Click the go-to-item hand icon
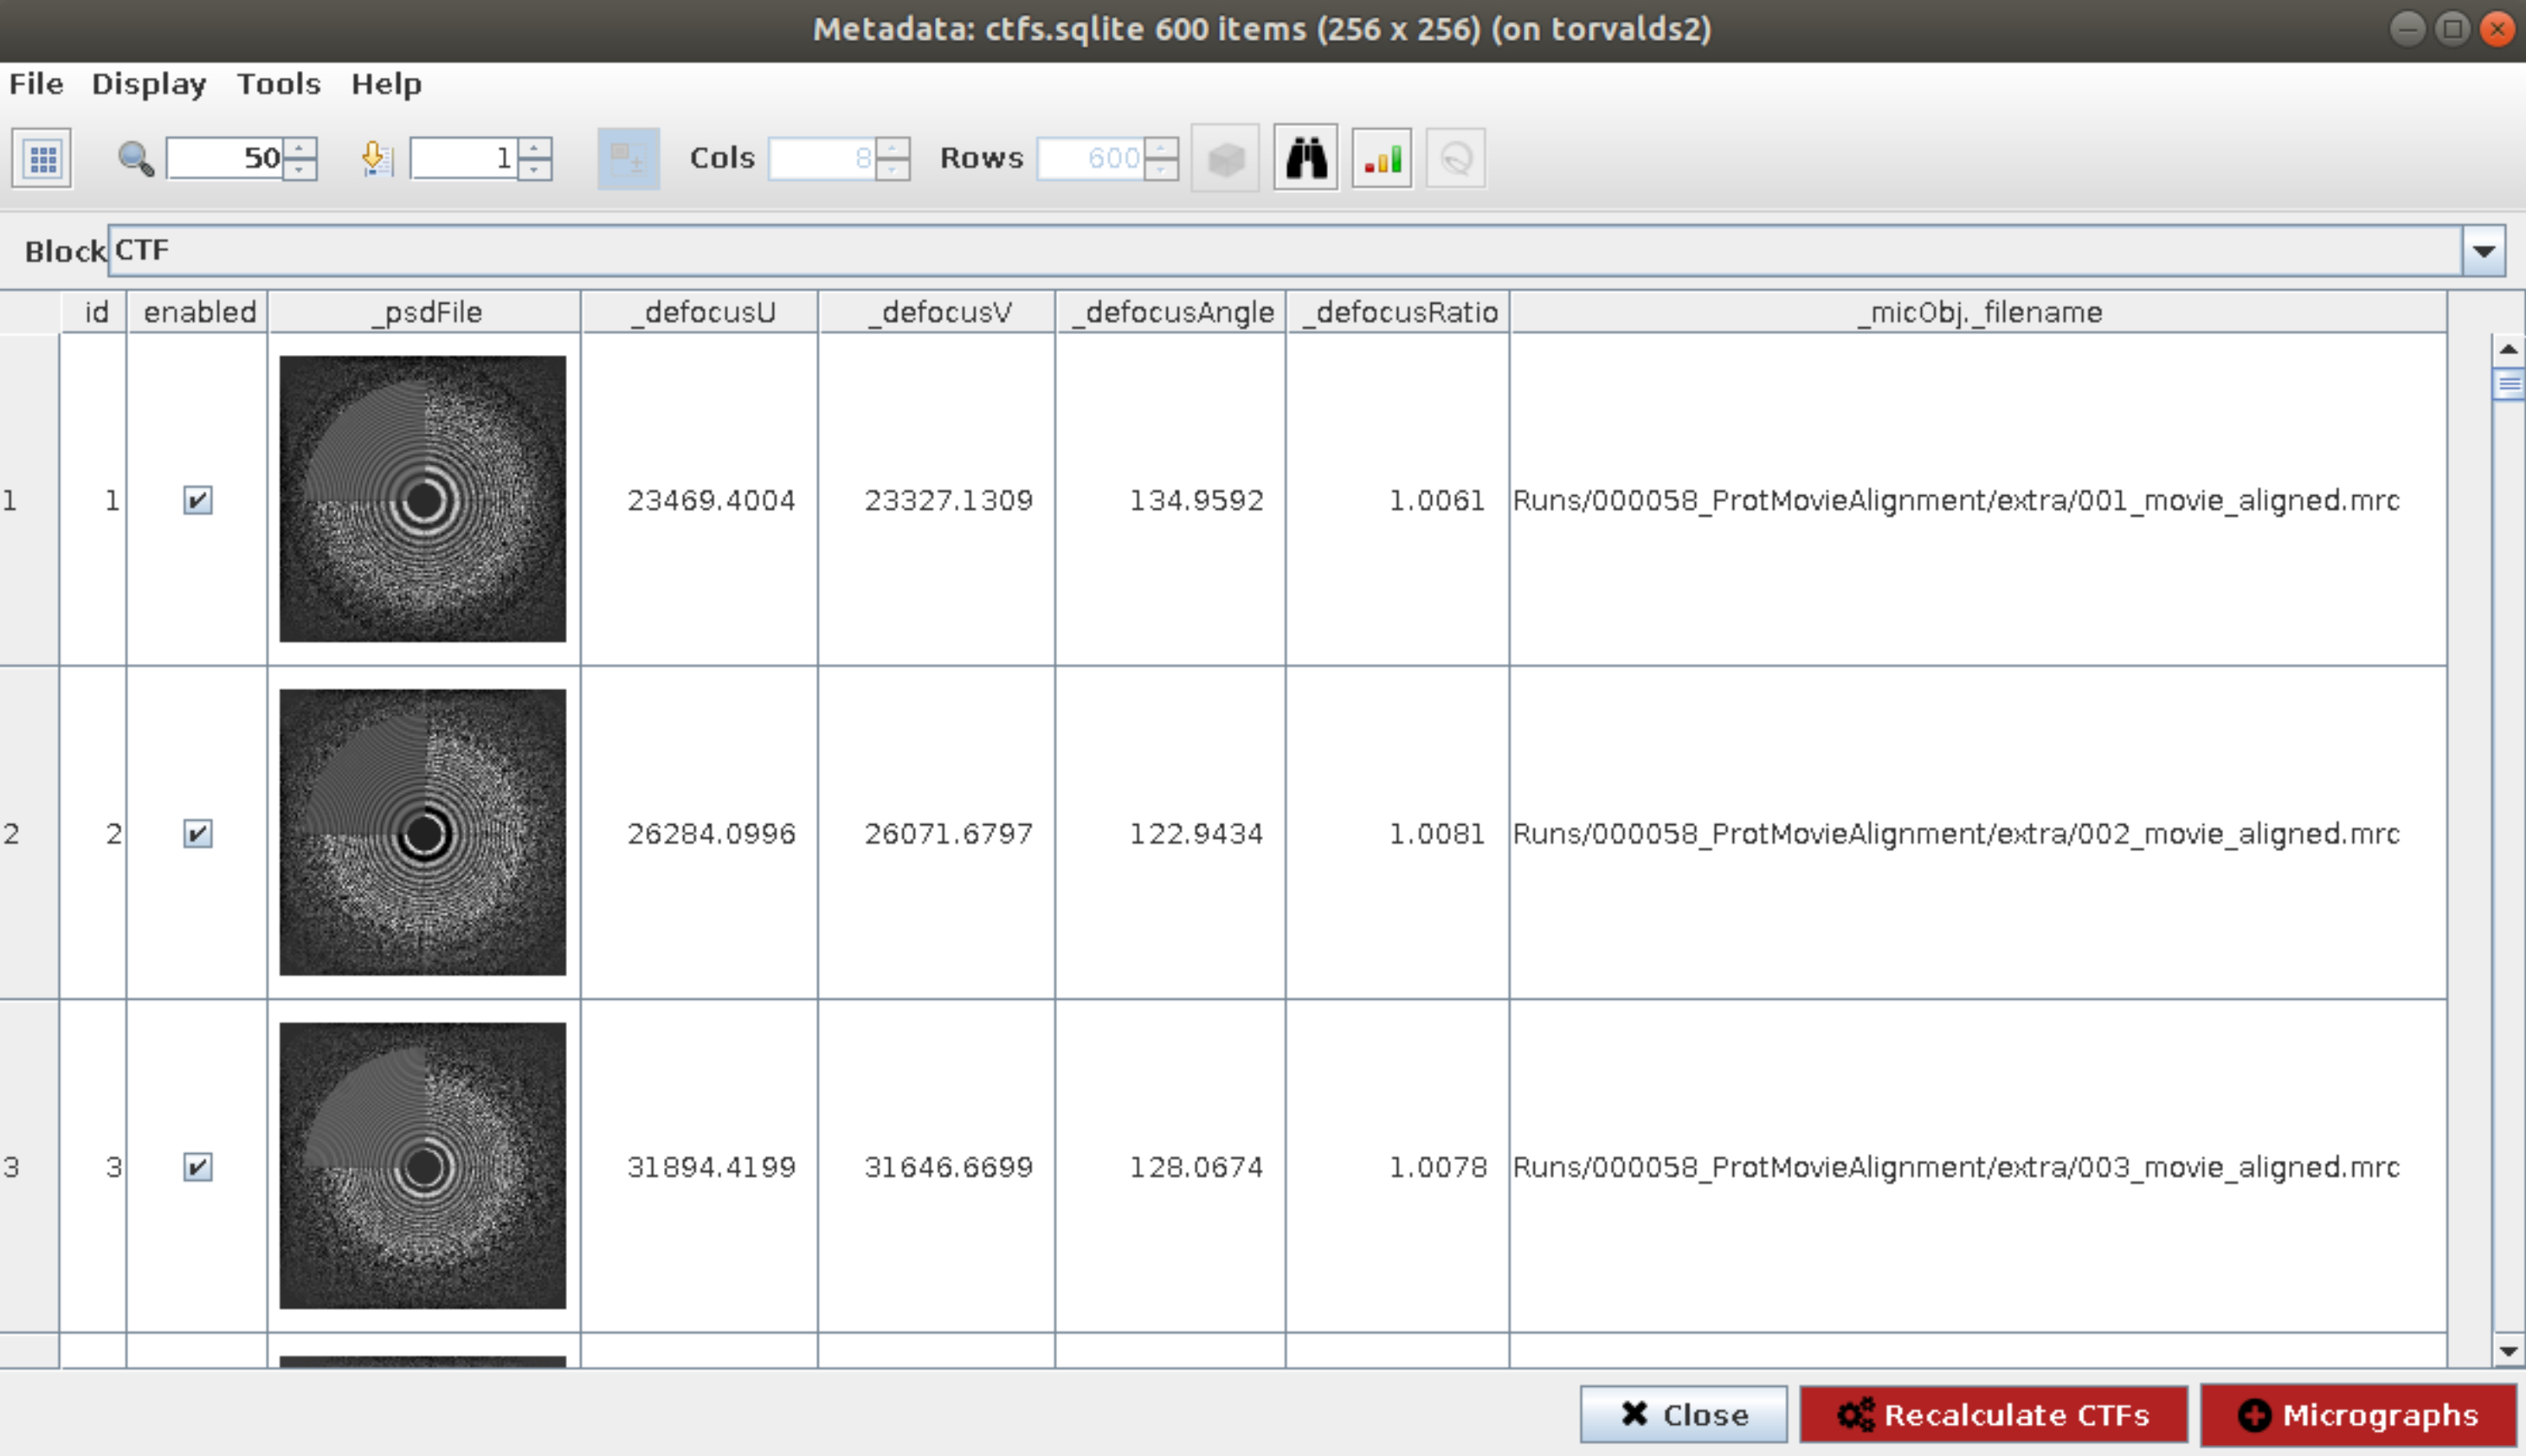This screenshot has height=1456, width=2526. click(377, 158)
